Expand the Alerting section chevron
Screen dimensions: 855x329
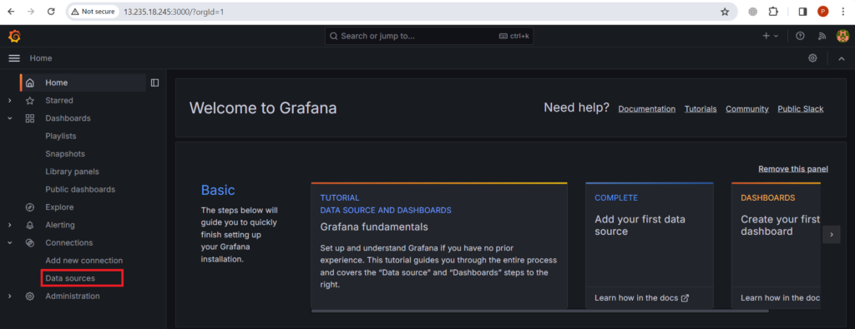pos(9,225)
